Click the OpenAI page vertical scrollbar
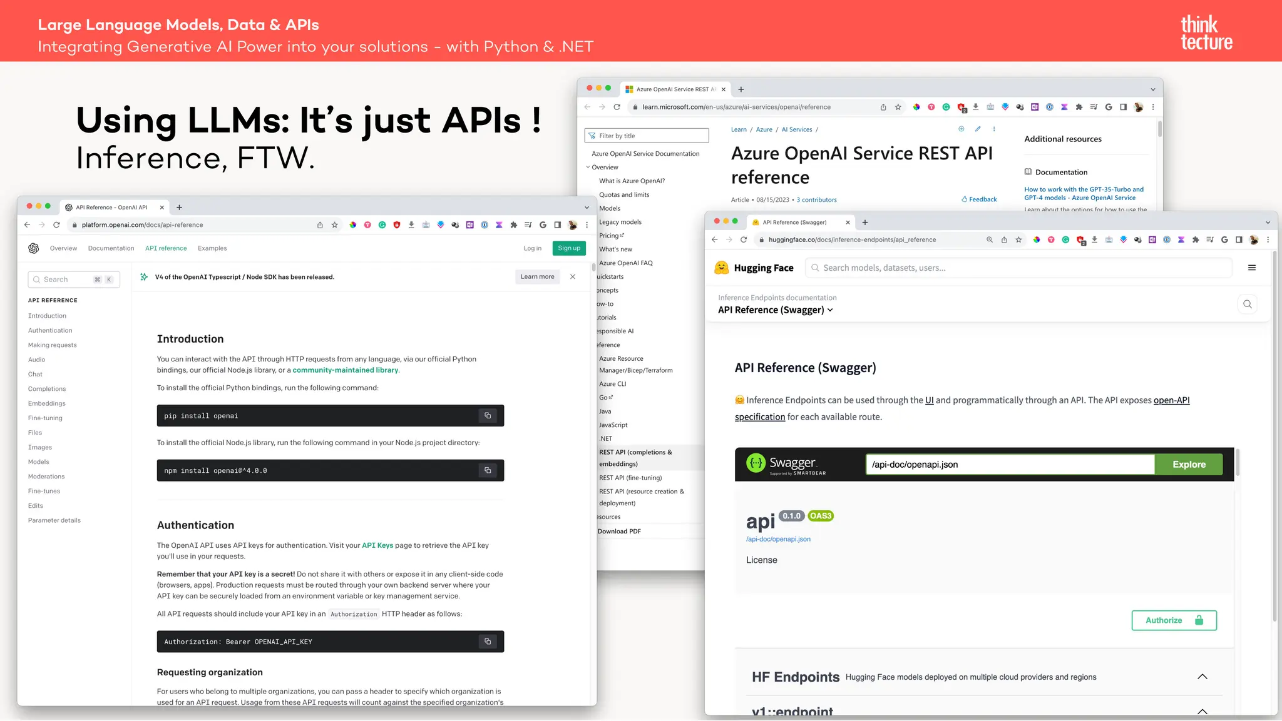1282x721 pixels. 593,268
